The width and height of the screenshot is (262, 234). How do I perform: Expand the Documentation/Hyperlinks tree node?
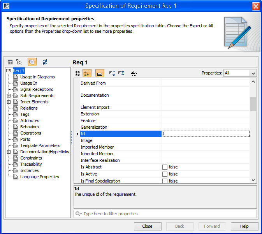pyautogui.click(x=9, y=152)
